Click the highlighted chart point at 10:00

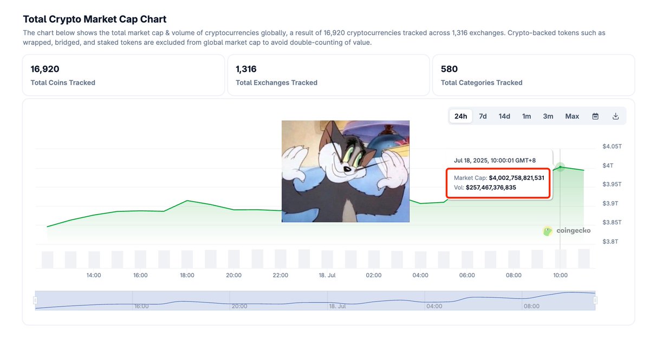tap(560, 167)
